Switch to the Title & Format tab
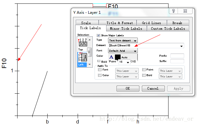The width and height of the screenshot is (197, 125). point(118,23)
